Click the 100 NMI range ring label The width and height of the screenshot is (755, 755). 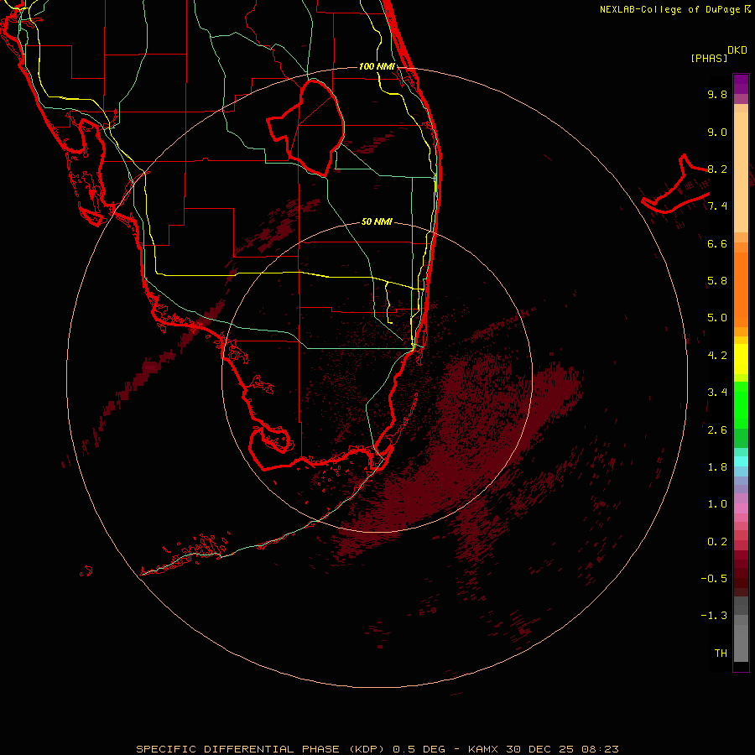[377, 66]
